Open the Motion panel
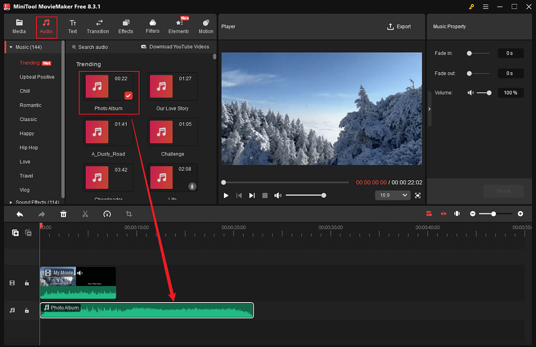 pyautogui.click(x=205, y=26)
